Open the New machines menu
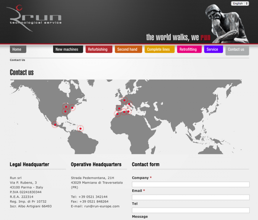 pos(68,49)
